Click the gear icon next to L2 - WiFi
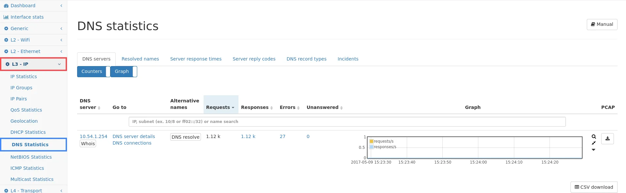626x193 pixels. pyautogui.click(x=6, y=40)
